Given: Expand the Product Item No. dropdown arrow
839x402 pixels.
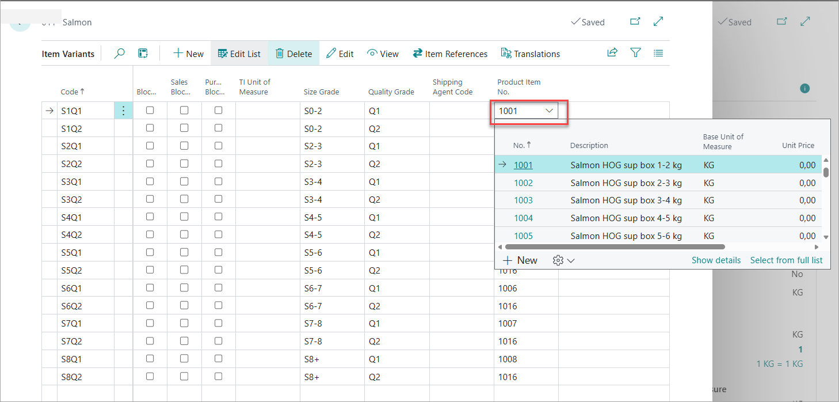Looking at the screenshot, I should (549, 111).
